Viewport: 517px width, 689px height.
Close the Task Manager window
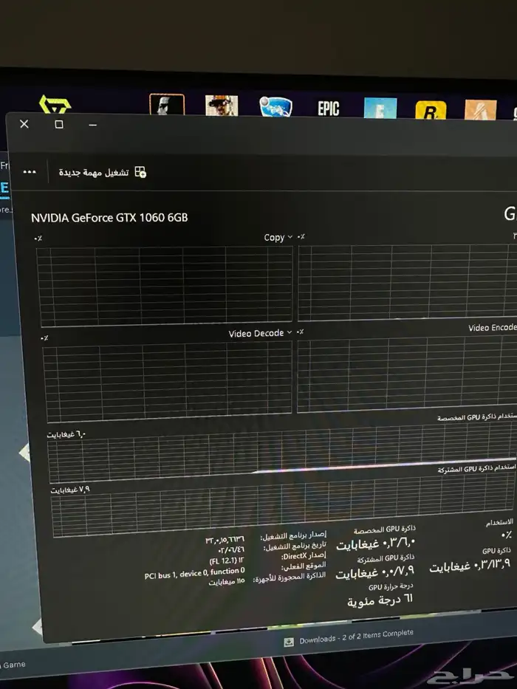click(24, 124)
